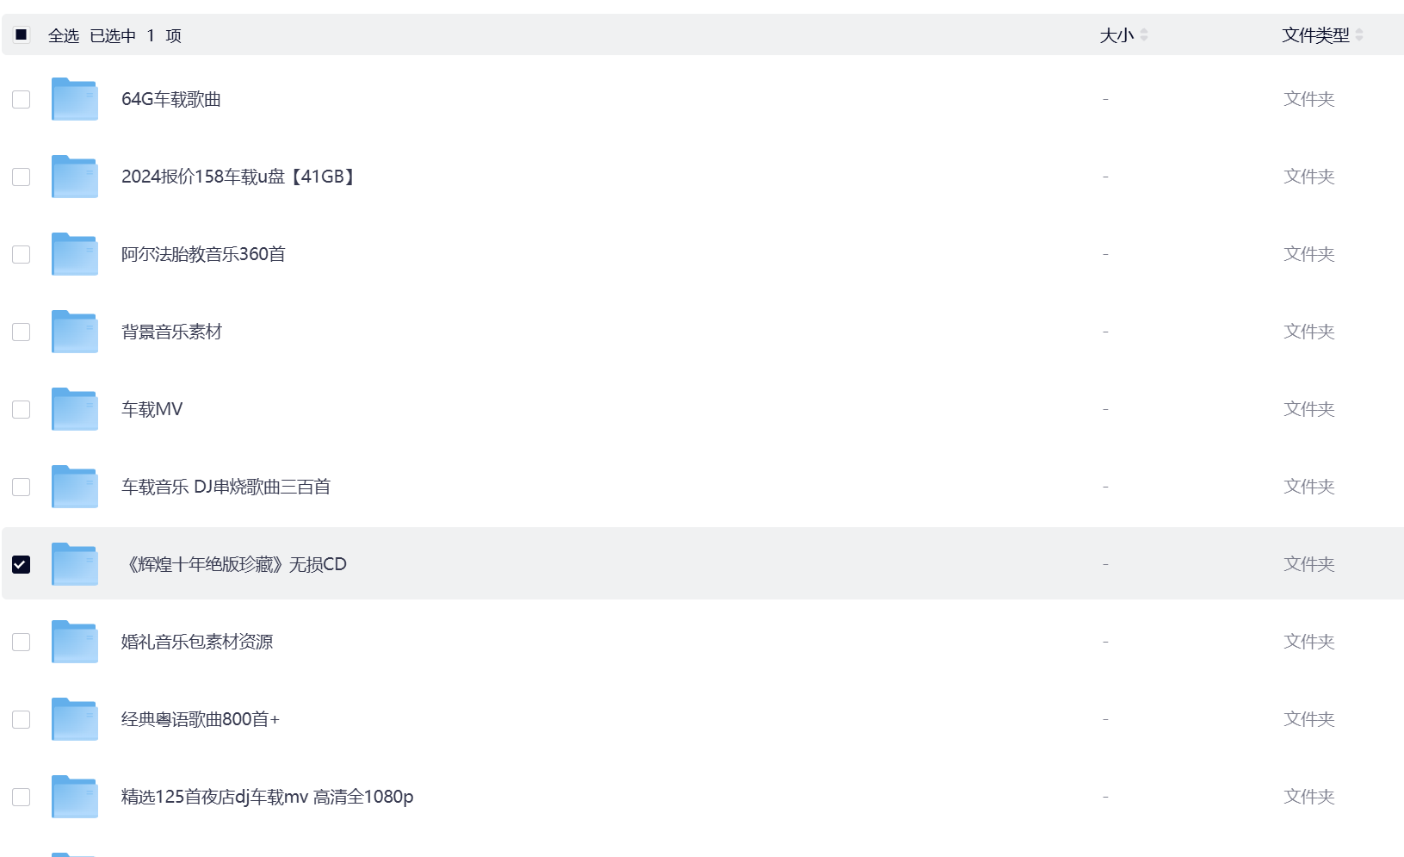Image resolution: width=1404 pixels, height=857 pixels.
Task: Click folder icon for 2024报价158车载u盘
Action: coord(74,177)
